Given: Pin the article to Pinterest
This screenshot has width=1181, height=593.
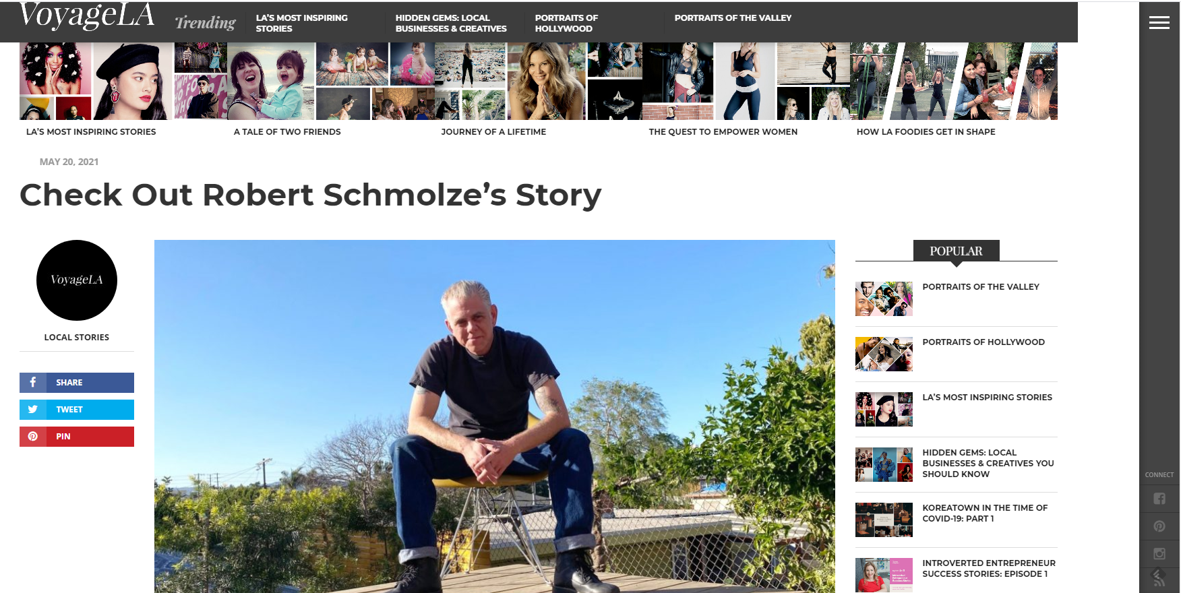Looking at the screenshot, I should pyautogui.click(x=77, y=437).
